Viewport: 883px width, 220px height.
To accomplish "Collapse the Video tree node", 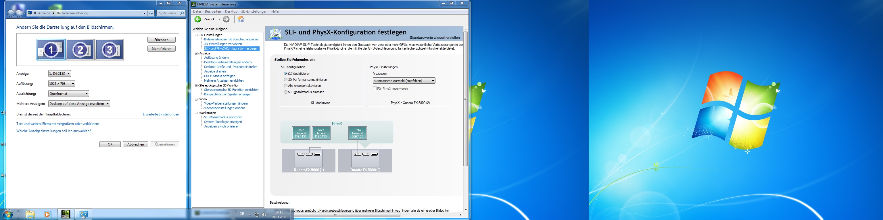I will pos(196,99).
